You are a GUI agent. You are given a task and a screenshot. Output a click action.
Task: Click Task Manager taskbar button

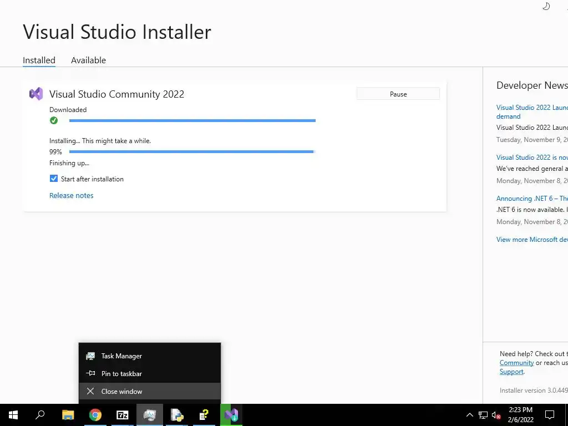pyautogui.click(x=150, y=415)
